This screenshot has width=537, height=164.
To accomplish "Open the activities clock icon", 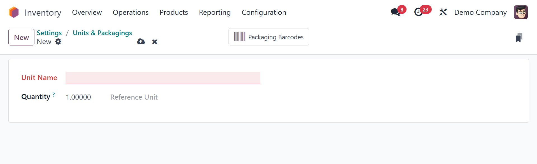I will pyautogui.click(x=418, y=12).
